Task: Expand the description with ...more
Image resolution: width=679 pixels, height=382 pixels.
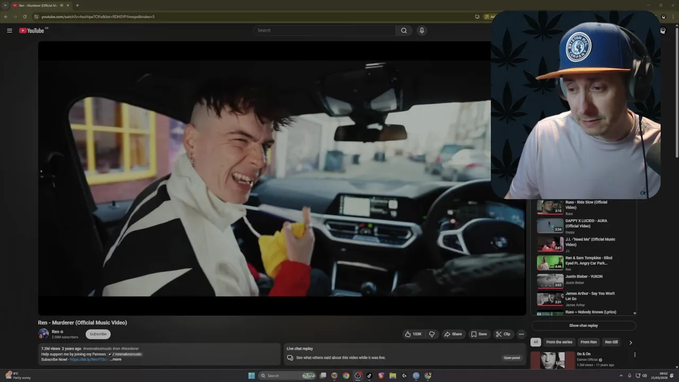Action: [116, 359]
